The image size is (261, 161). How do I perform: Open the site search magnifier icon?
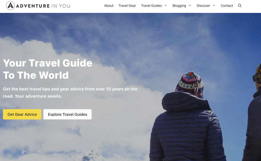click(x=240, y=5)
